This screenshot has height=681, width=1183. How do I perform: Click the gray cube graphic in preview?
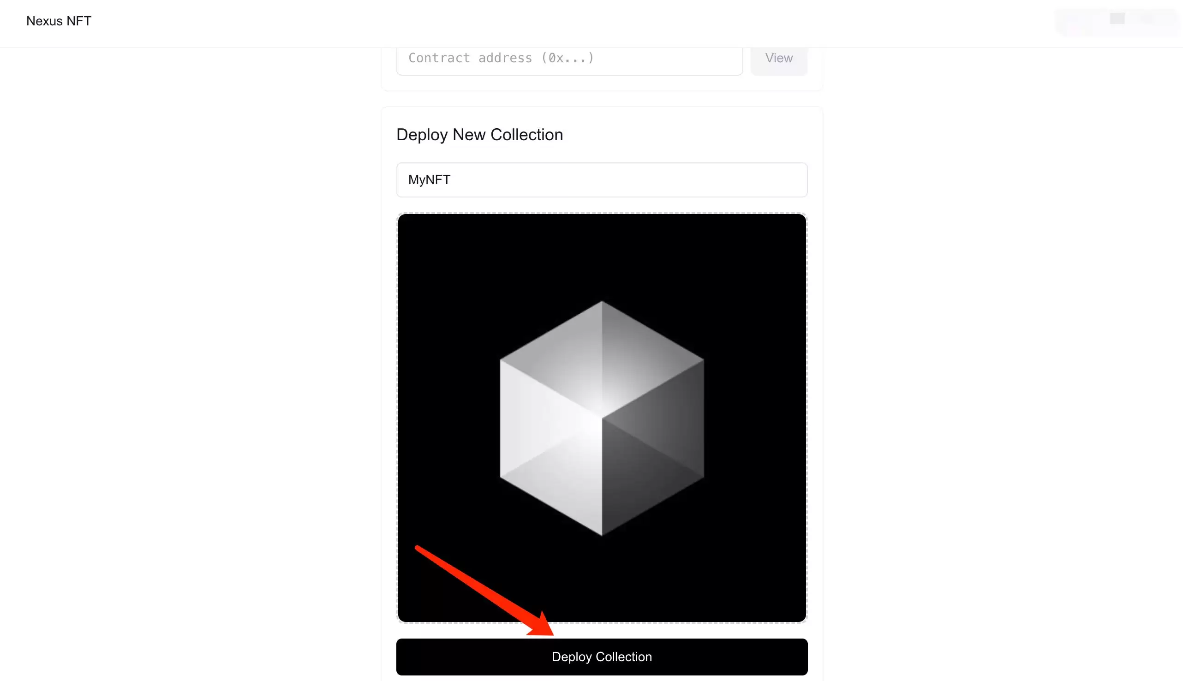(x=601, y=418)
